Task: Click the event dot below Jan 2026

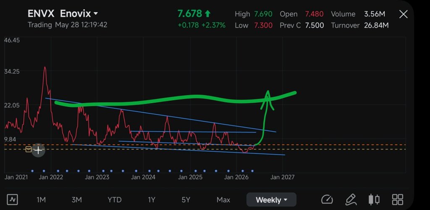Action: (x=242, y=171)
